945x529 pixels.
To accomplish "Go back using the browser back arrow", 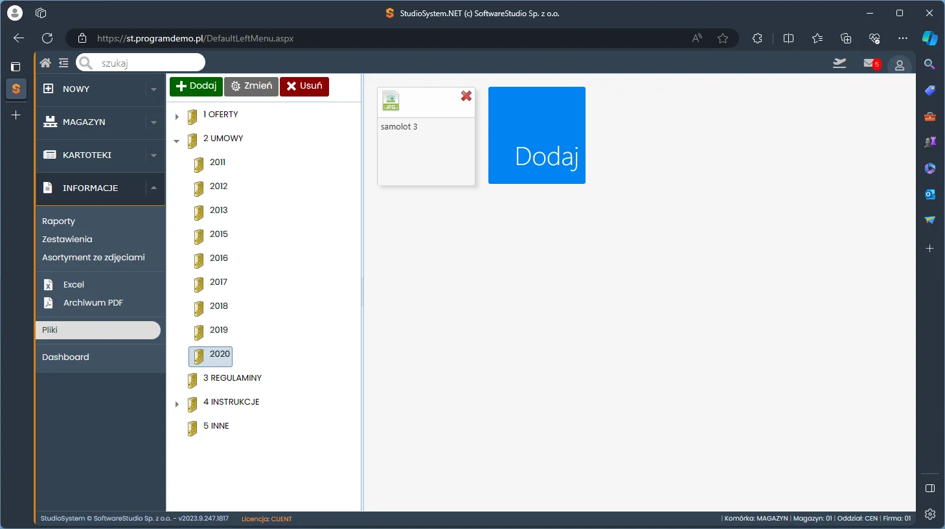I will point(19,38).
